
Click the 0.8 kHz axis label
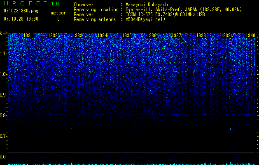point(3,115)
